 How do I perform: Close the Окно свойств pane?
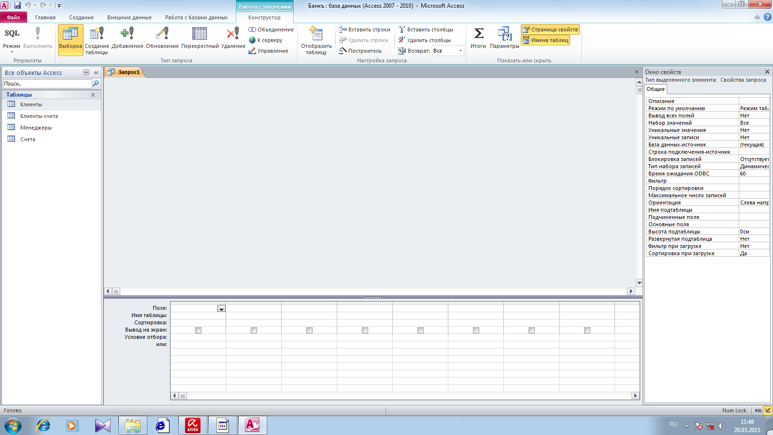click(767, 72)
